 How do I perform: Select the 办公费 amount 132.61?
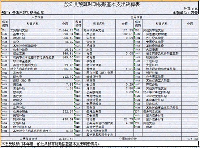coord(125,34)
